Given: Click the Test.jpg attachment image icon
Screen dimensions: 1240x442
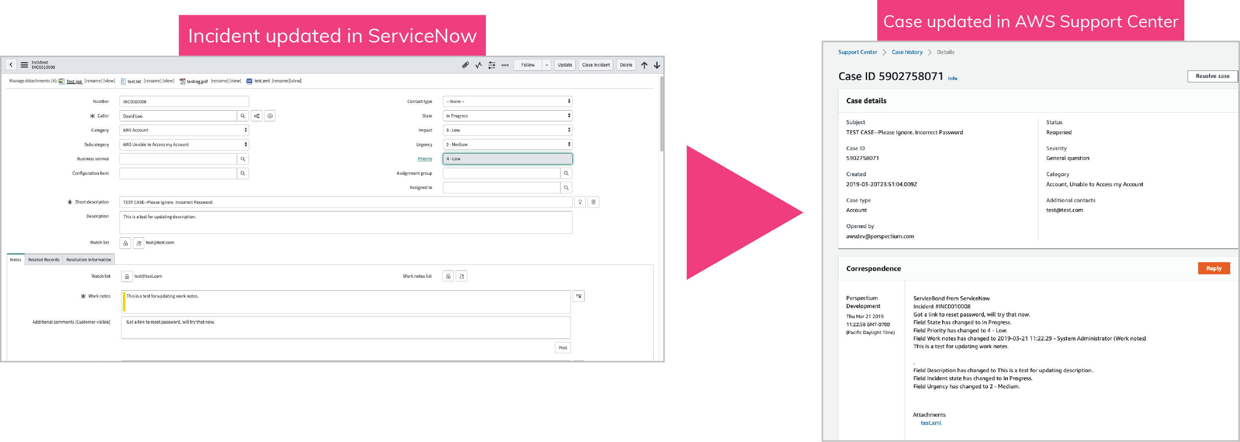Looking at the screenshot, I should point(62,81).
